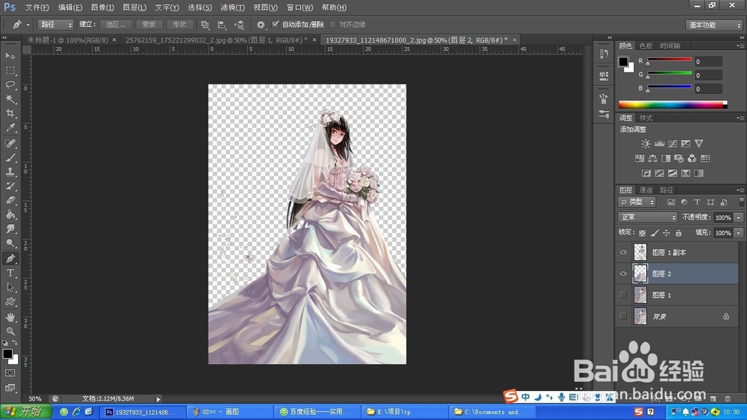Select the Hand tool
Viewport: 747px width, 420px height.
point(10,317)
